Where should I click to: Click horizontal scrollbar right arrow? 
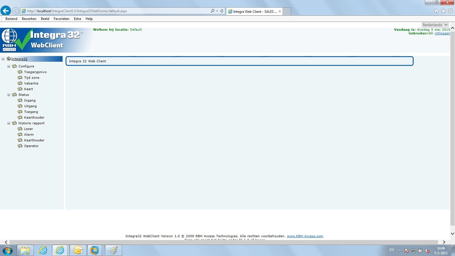click(x=444, y=242)
